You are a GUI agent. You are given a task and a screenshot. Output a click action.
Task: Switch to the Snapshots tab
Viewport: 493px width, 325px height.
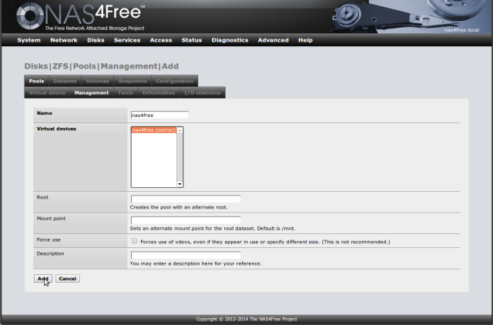[132, 81]
